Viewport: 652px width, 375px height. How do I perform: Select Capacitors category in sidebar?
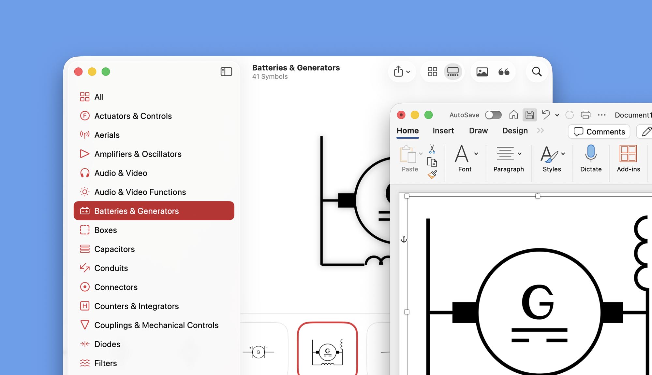point(114,249)
